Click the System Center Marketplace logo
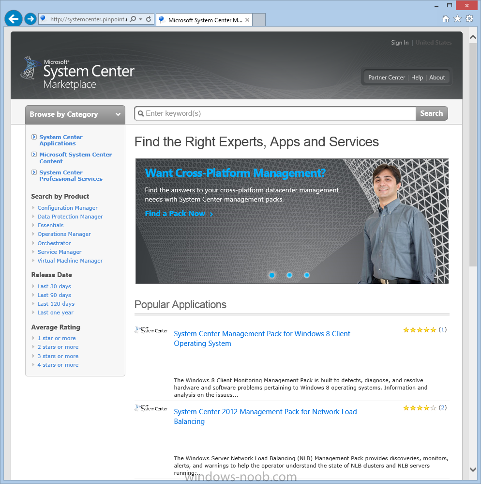Screen dimensions: 481x484 coord(78,73)
